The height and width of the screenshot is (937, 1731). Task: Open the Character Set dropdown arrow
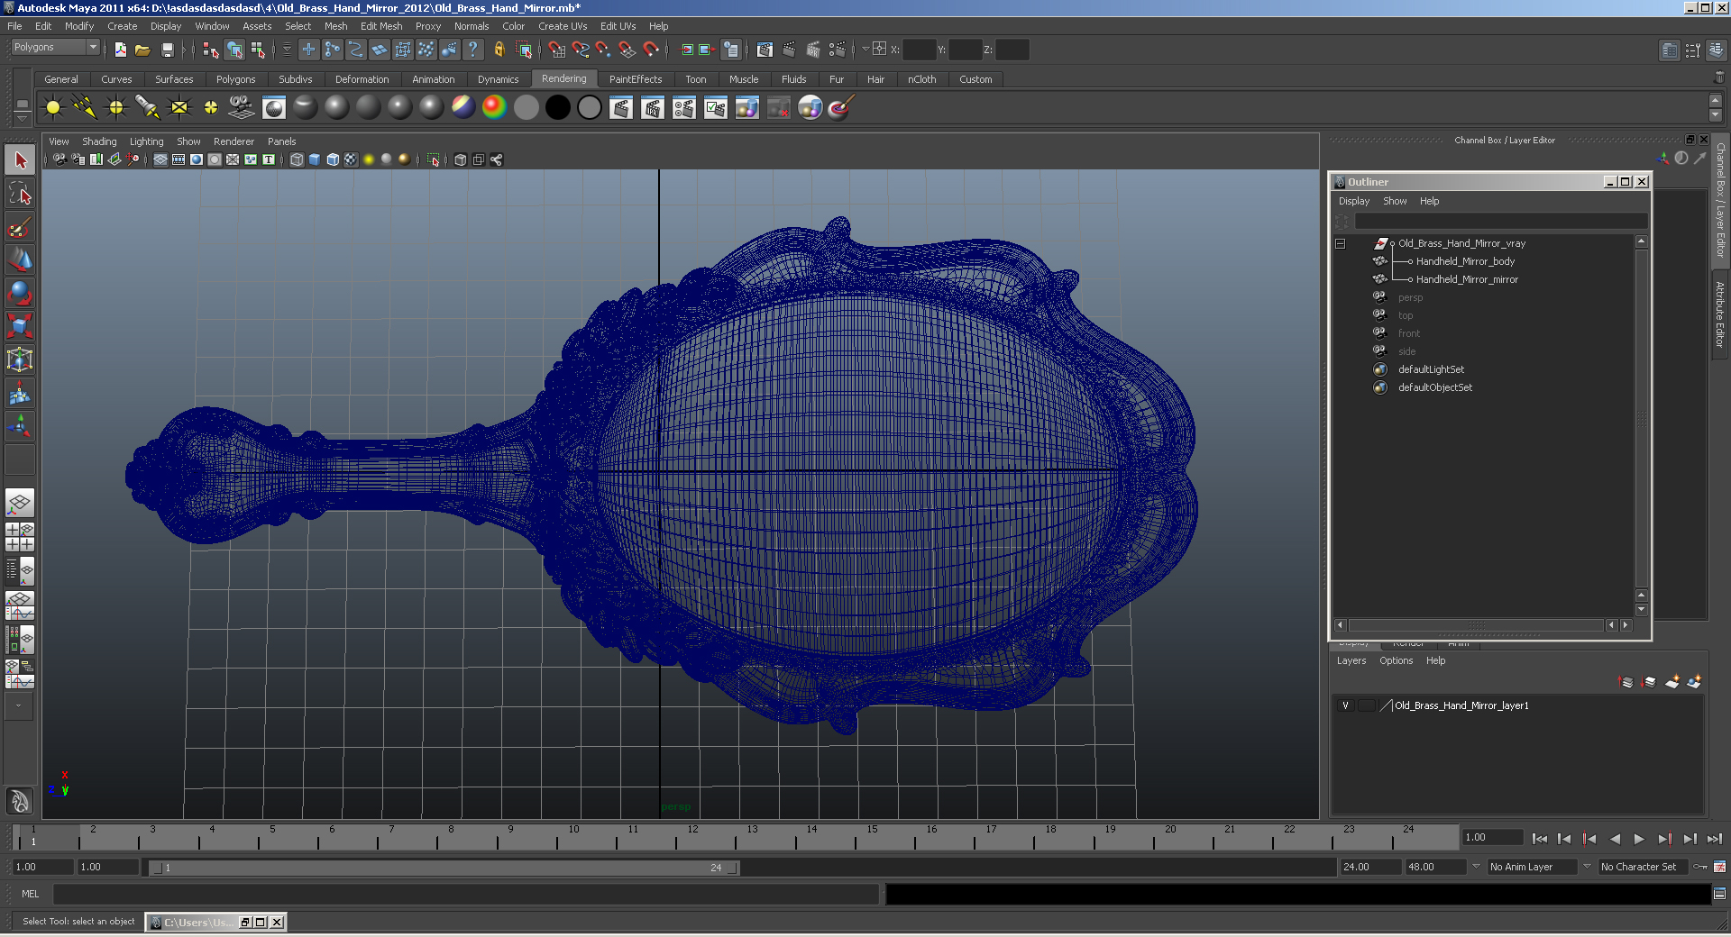pyautogui.click(x=1587, y=867)
